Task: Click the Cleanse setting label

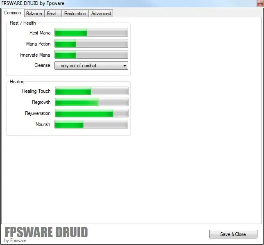Action: pos(42,66)
